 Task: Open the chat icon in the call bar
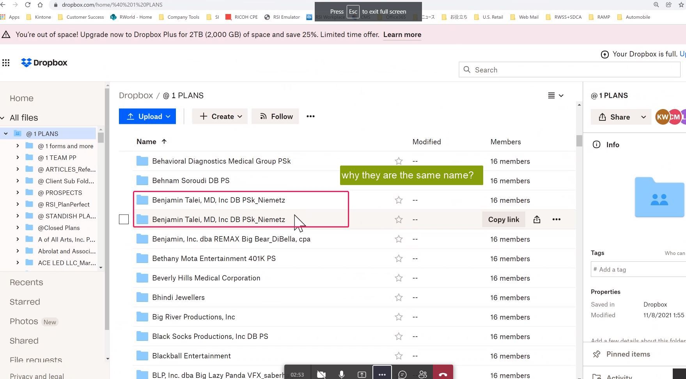click(x=402, y=374)
